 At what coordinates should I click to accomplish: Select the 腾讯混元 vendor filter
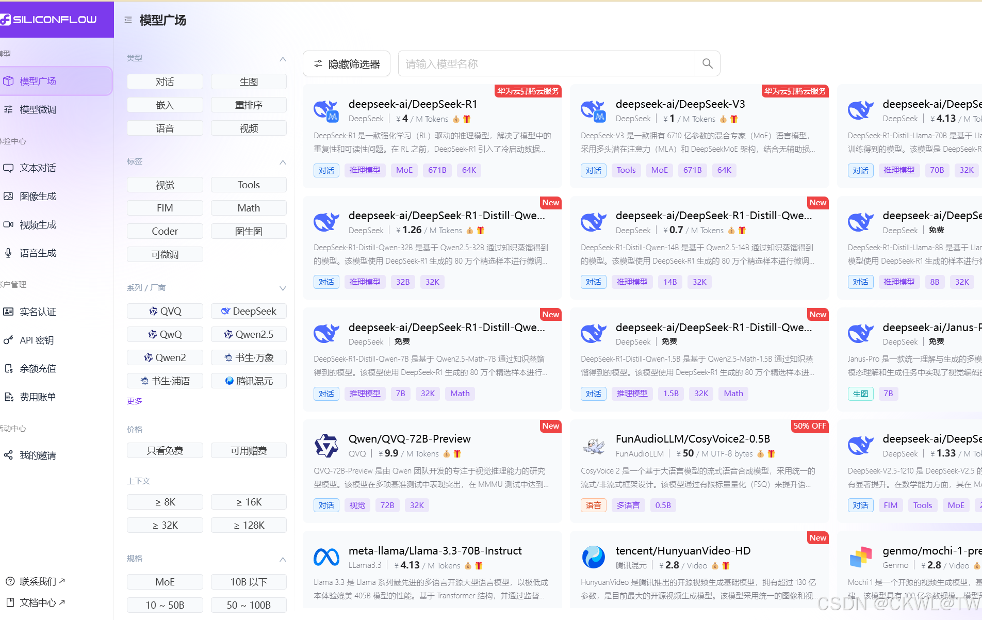249,381
